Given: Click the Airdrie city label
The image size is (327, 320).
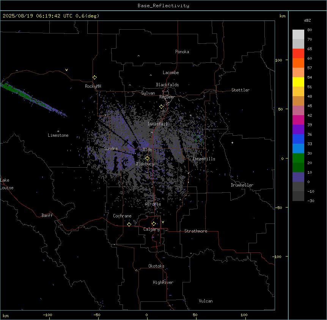Looking at the screenshot, I should coord(153,204).
